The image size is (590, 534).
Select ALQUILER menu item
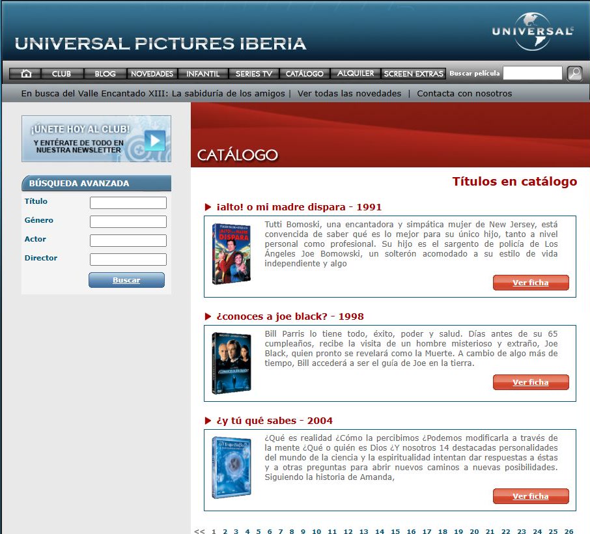356,74
